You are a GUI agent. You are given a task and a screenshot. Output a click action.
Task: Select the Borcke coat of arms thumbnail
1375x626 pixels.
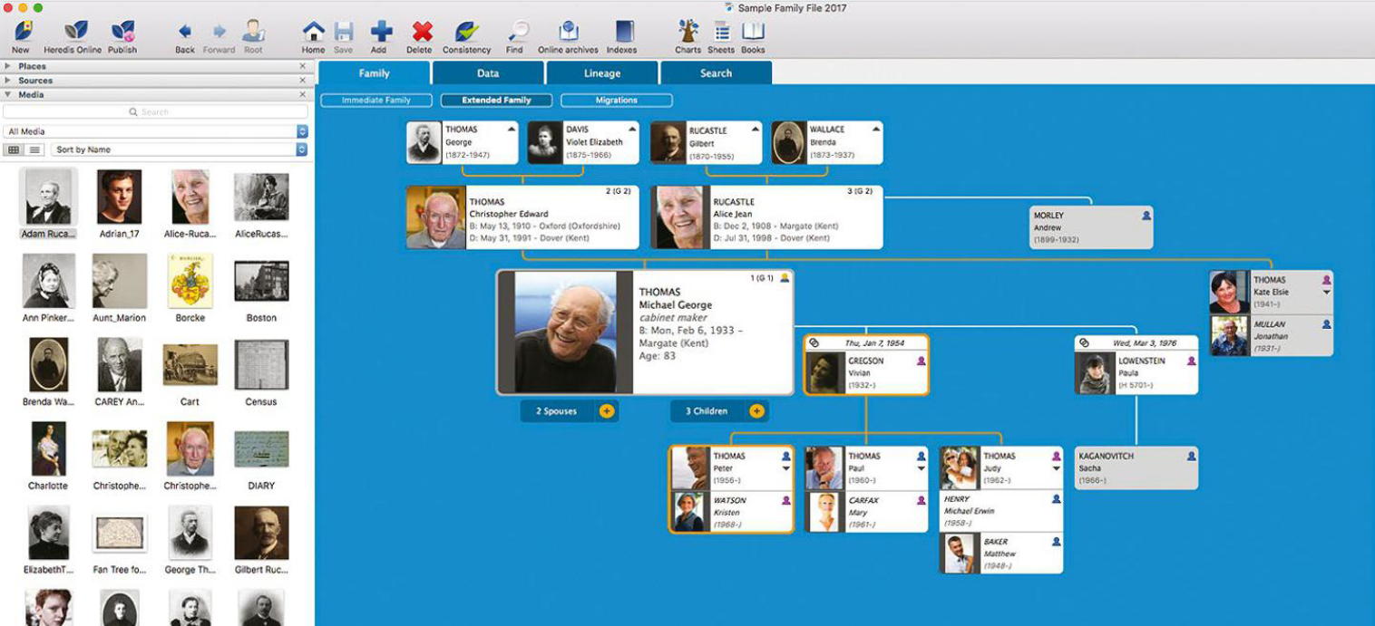190,281
